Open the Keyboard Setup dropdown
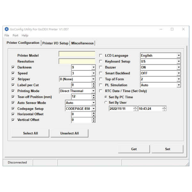 (x=179, y=61)
